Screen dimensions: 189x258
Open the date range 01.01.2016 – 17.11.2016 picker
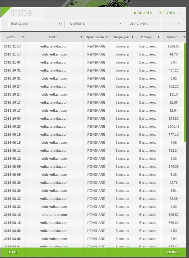tap(157, 13)
